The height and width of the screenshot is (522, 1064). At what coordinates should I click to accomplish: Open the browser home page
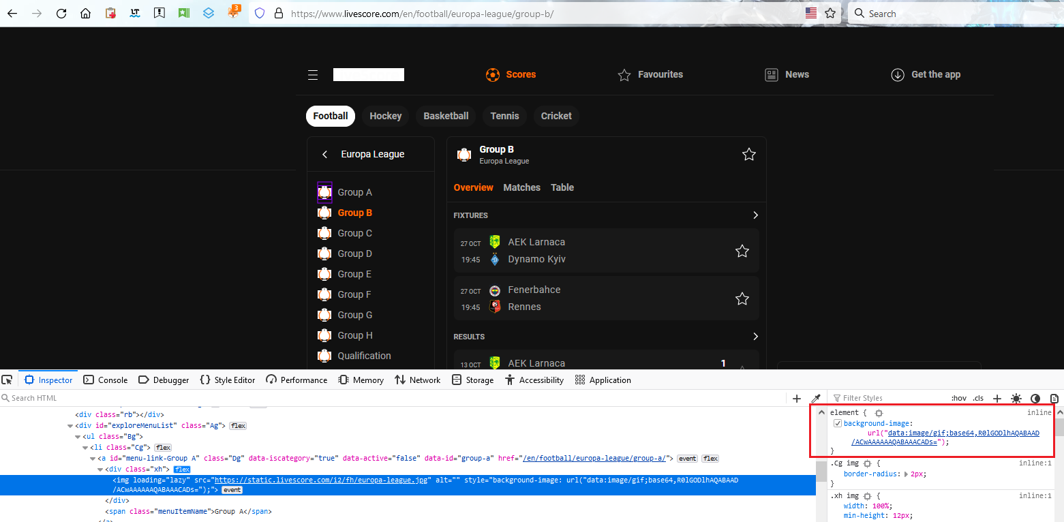pos(85,13)
